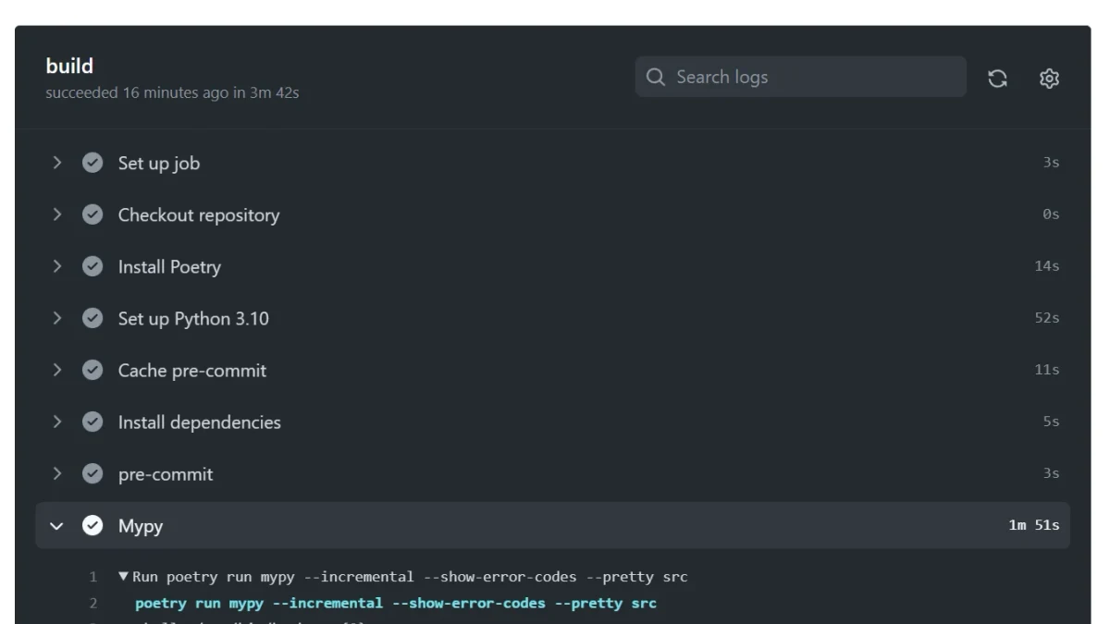Click the Set up Python 3.10 checkmark
This screenshot has height=624, width=1110.
click(x=92, y=318)
